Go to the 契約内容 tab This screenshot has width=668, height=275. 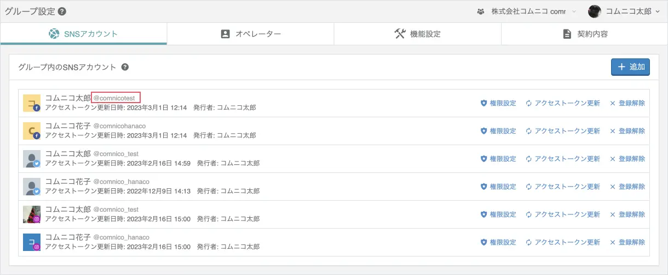(584, 34)
